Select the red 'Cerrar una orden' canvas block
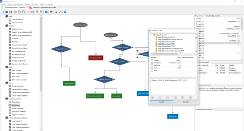Screen dimensions: 244x131 (96, 58)
